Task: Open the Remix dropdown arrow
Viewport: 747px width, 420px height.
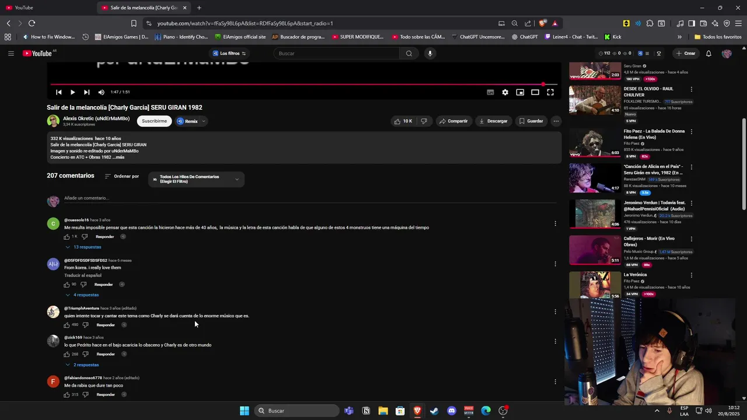Action: pyautogui.click(x=204, y=121)
